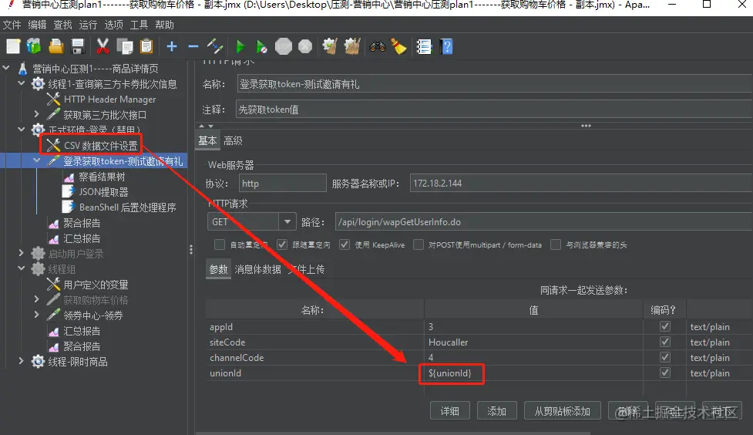Select 聚合报告 under 正式环境-登录 group
Image resolution: width=753 pixels, height=435 pixels.
(x=82, y=223)
